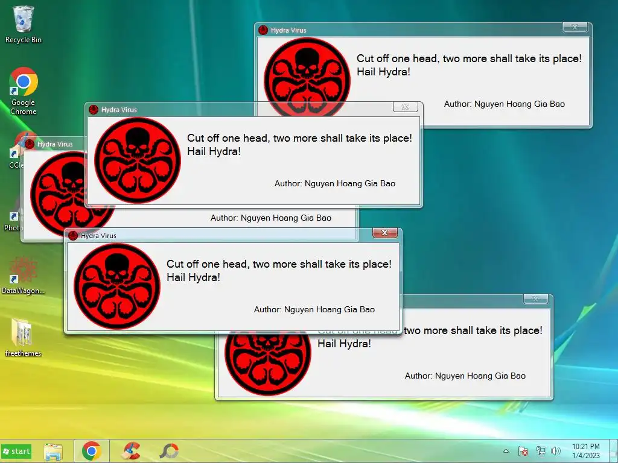Close the middle Hydra Virus window below Chrome icon

click(x=405, y=107)
